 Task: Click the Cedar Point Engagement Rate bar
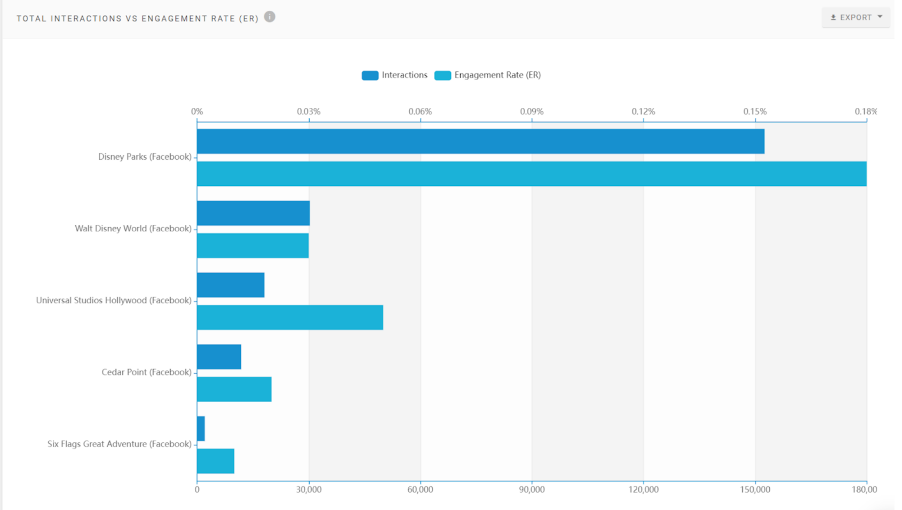coord(234,389)
